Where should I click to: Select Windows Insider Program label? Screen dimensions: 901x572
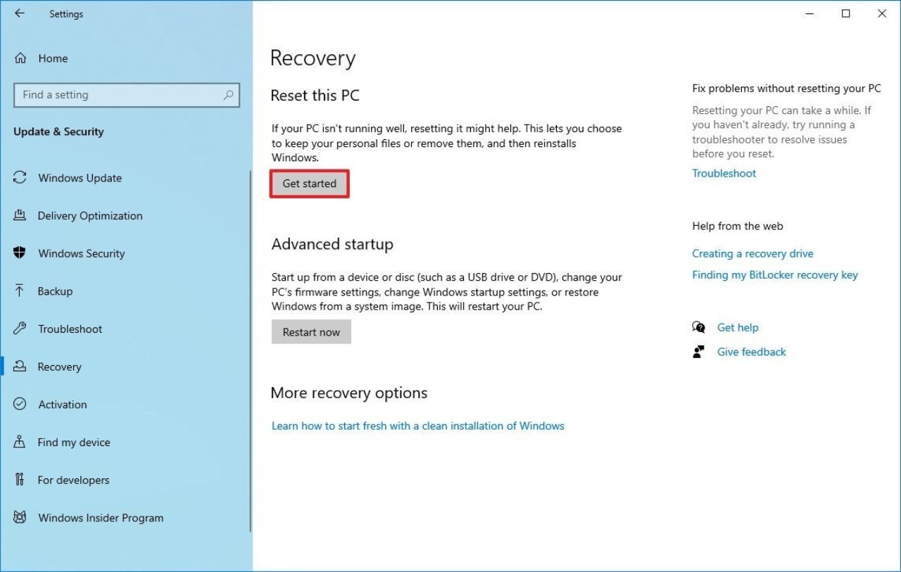(x=101, y=518)
